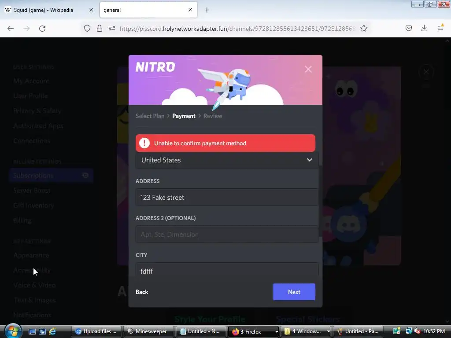This screenshot has height=338, width=451.
Task: Open Gift Inventory settings
Action: (33, 205)
